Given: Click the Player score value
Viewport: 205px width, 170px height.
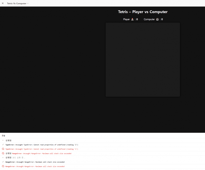Looking at the screenshot, I should click(137, 19).
